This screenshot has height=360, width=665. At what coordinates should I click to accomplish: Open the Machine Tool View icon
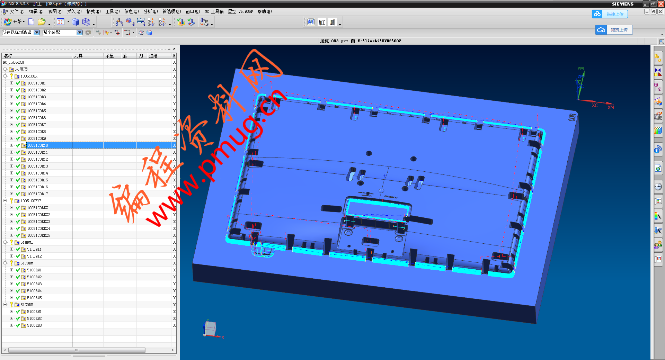point(162,22)
